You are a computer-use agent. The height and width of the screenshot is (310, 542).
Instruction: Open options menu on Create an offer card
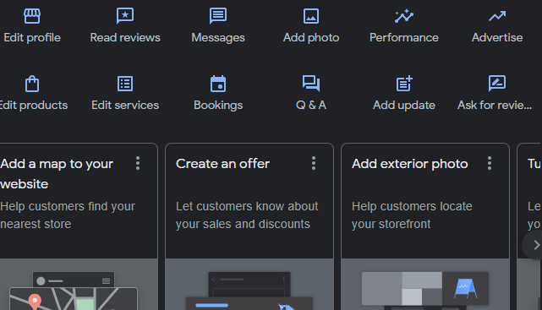314,163
